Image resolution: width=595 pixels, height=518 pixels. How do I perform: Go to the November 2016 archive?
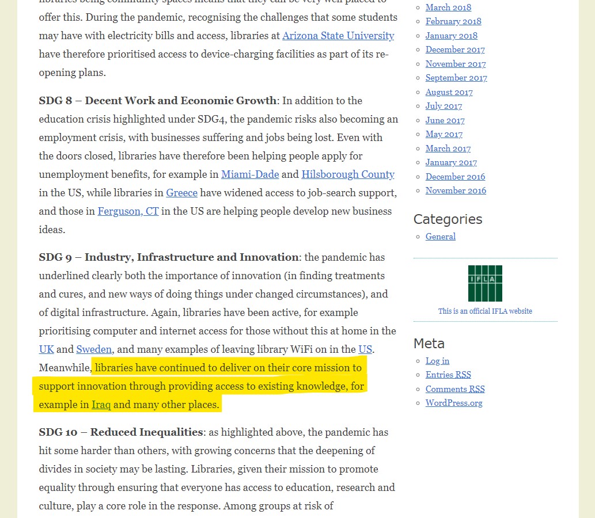click(456, 191)
